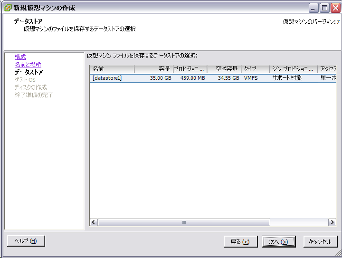Image resolution: width=342 pixels, height=258 pixels.
Task: Open the 名前と場所 step link
Action: (28, 65)
